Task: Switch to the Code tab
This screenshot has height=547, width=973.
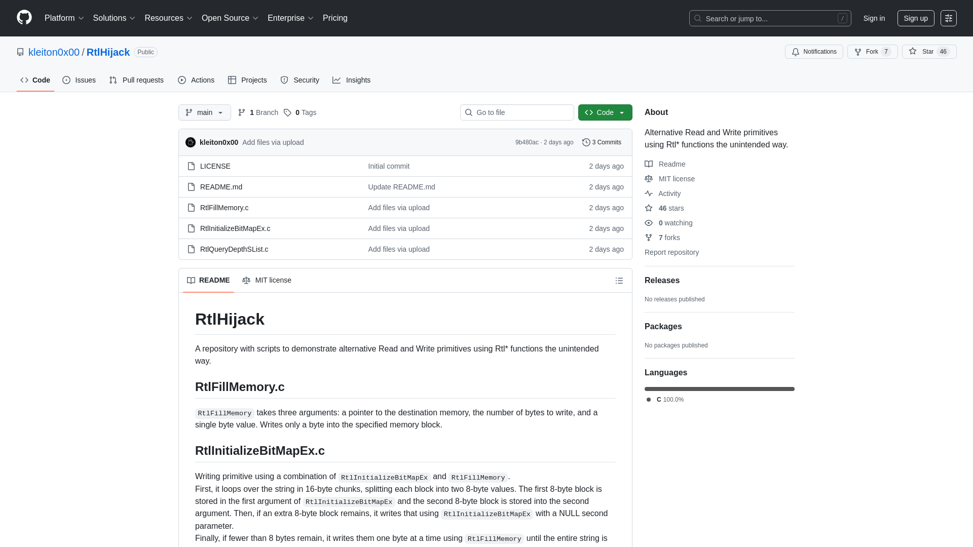Action: pos(35,80)
